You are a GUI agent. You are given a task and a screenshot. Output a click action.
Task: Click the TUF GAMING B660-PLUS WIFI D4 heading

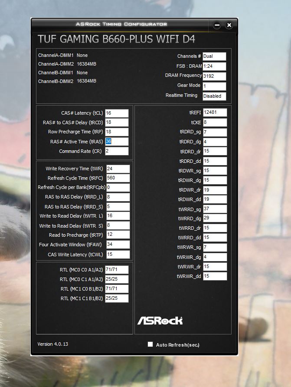(116, 39)
